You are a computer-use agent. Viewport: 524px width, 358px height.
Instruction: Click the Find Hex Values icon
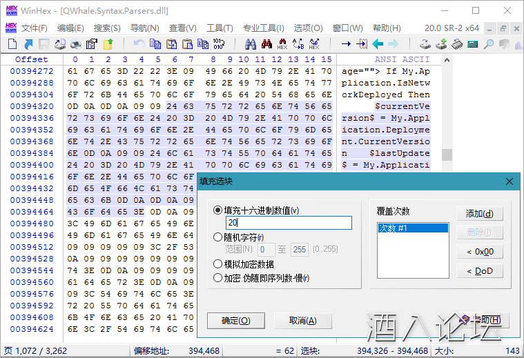[x=282, y=44]
